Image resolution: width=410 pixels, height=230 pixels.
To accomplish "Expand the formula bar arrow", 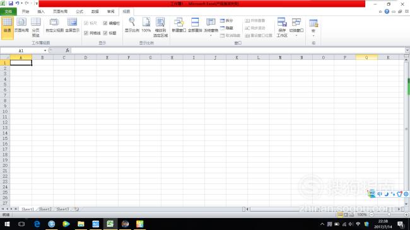I will click(x=407, y=50).
